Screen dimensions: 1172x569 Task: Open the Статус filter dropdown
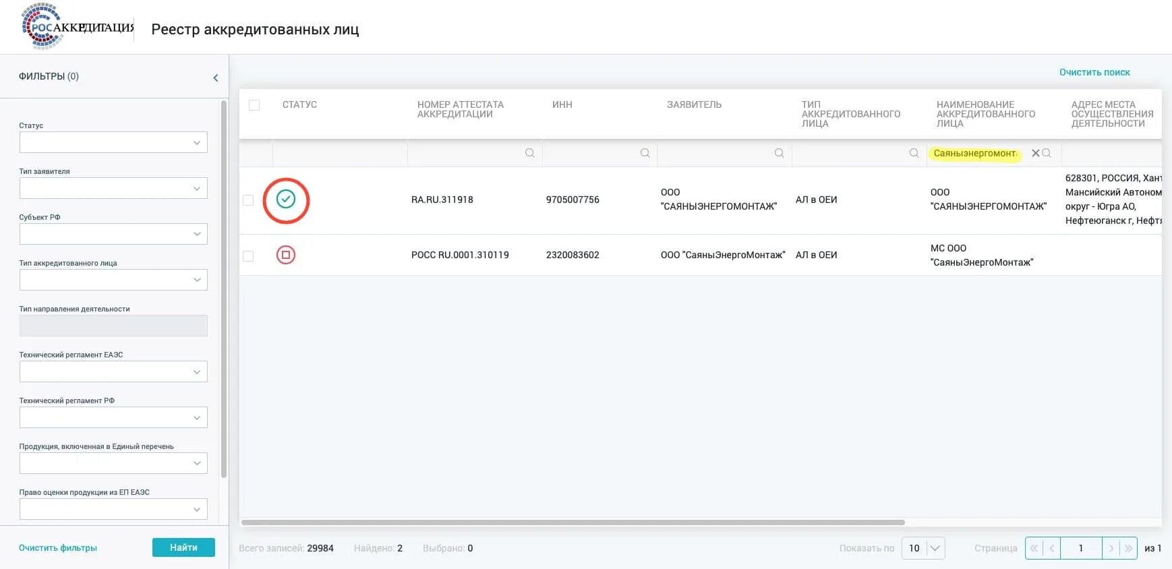tap(113, 142)
